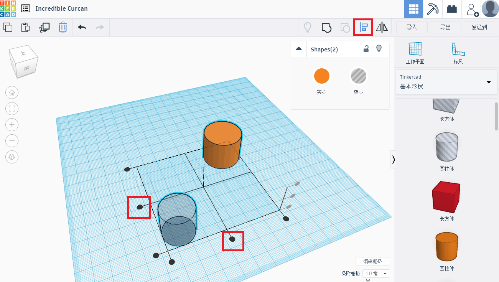This screenshot has height=282, width=499.
Task: Click the Align tool icon
Action: click(x=363, y=27)
